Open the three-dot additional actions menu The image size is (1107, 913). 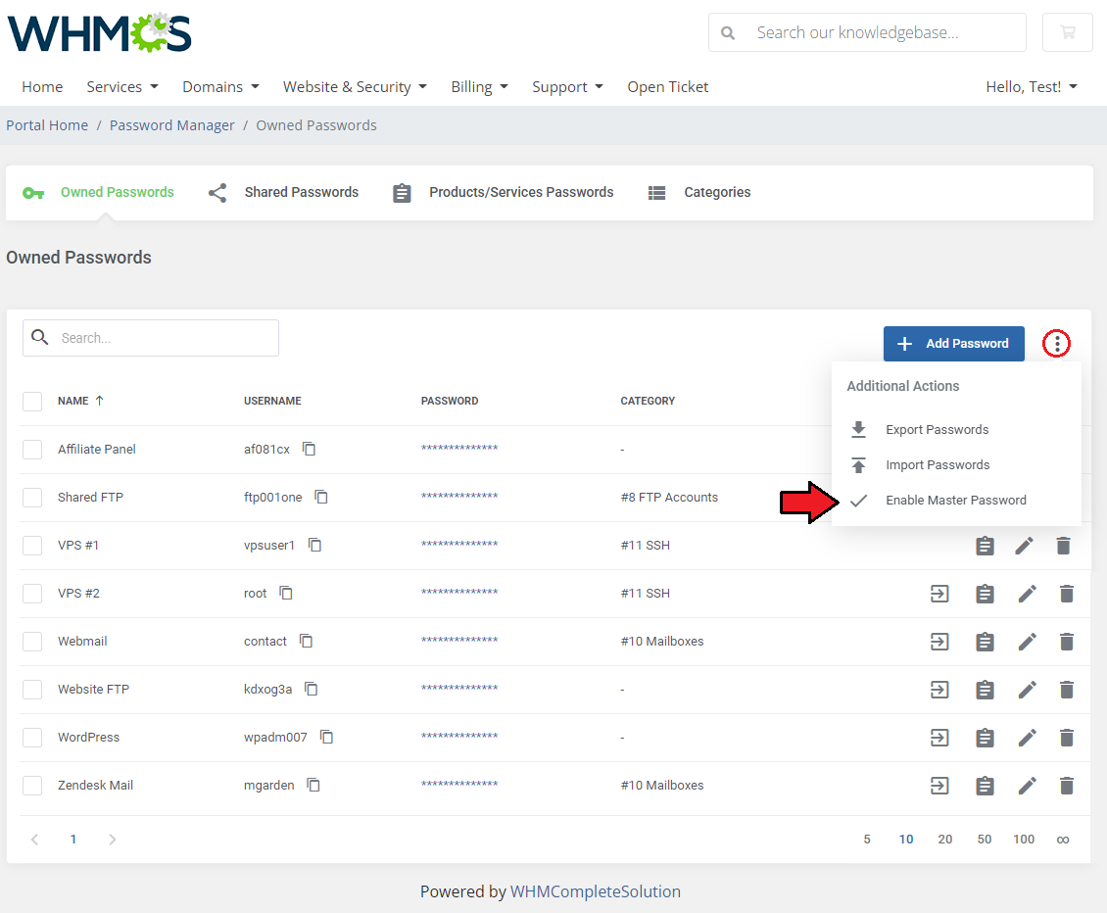tap(1057, 344)
